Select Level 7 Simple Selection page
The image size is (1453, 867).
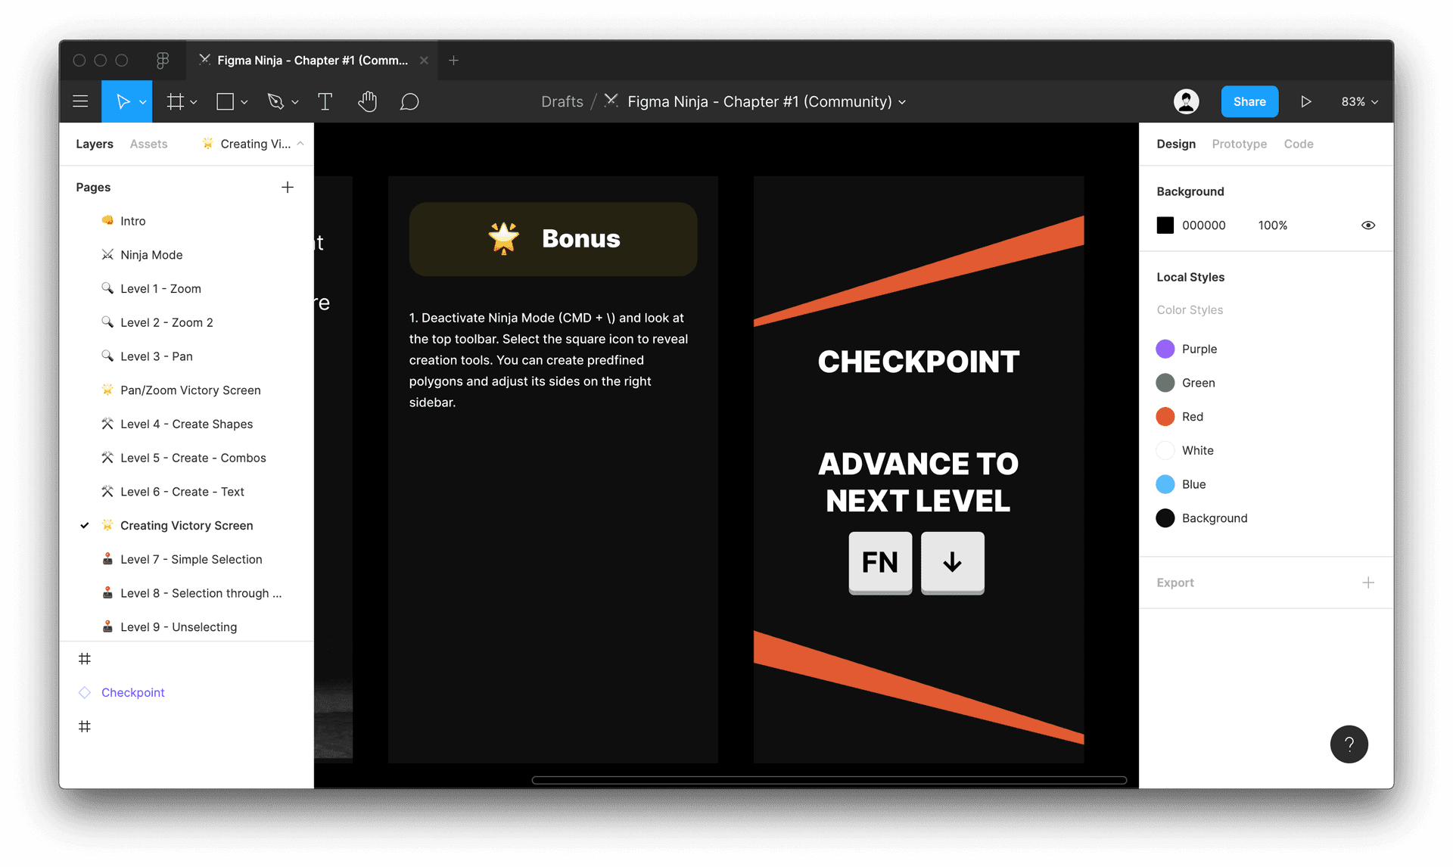pos(191,559)
